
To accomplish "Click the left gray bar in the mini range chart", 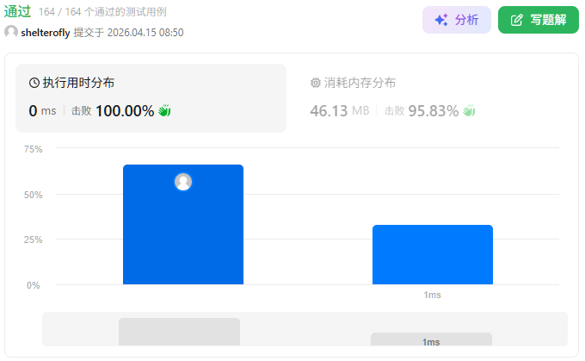I will pyautogui.click(x=179, y=332).
